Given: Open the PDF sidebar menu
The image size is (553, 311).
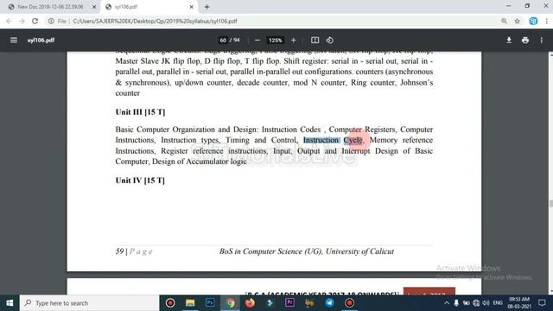Looking at the screenshot, I should (x=14, y=41).
